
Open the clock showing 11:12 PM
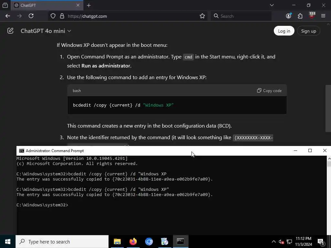[x=303, y=242]
